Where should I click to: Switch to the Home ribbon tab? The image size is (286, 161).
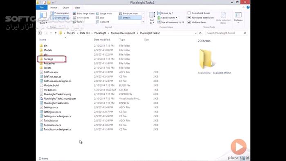[54, 8]
